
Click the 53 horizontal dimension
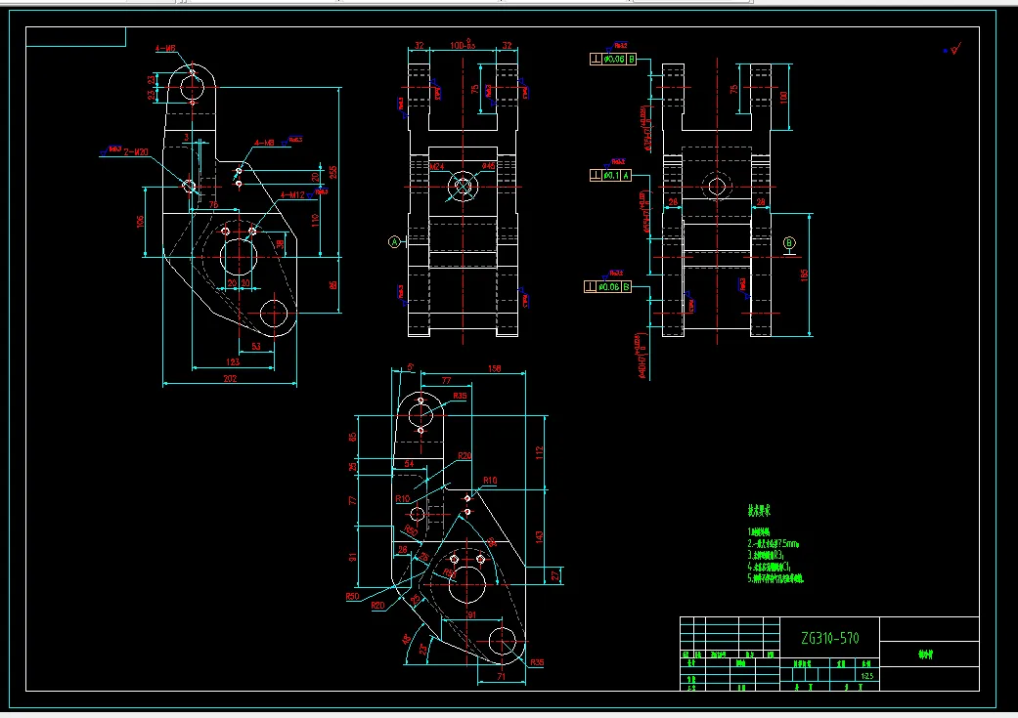[256, 347]
